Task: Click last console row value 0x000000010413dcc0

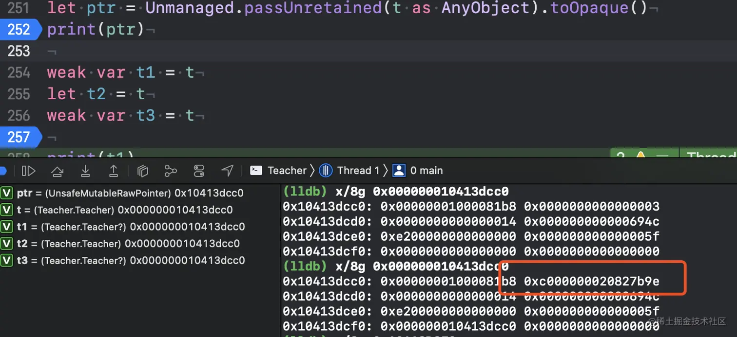Action: point(448,326)
